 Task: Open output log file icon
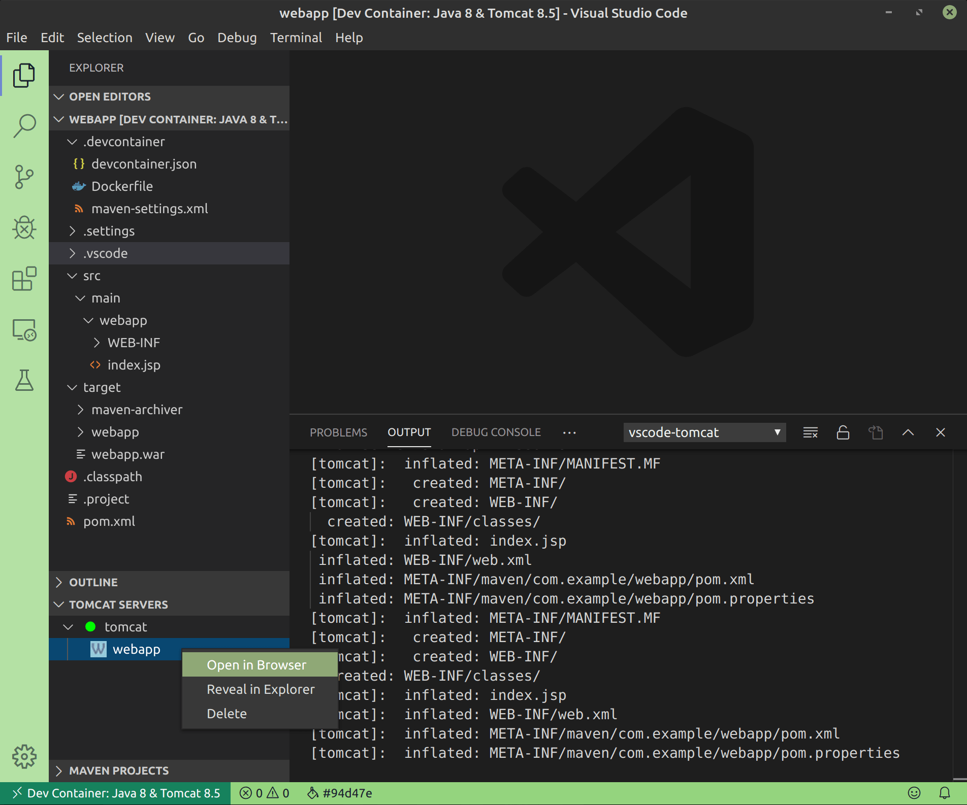coord(876,432)
